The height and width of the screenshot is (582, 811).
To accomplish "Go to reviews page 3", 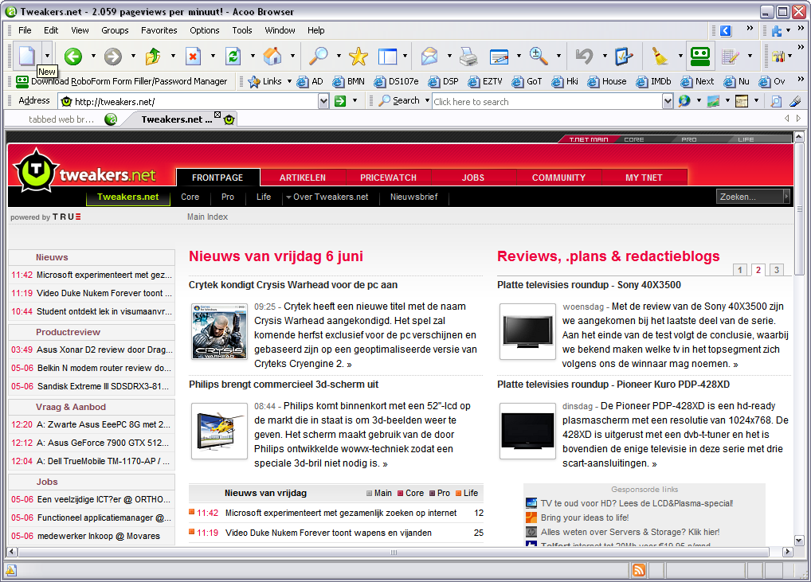I will coord(776,270).
